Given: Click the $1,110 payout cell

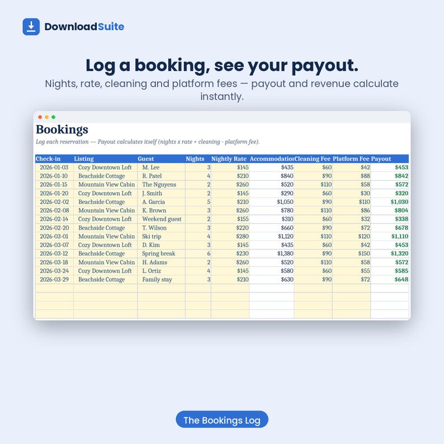Looking at the screenshot, I should tap(390, 236).
